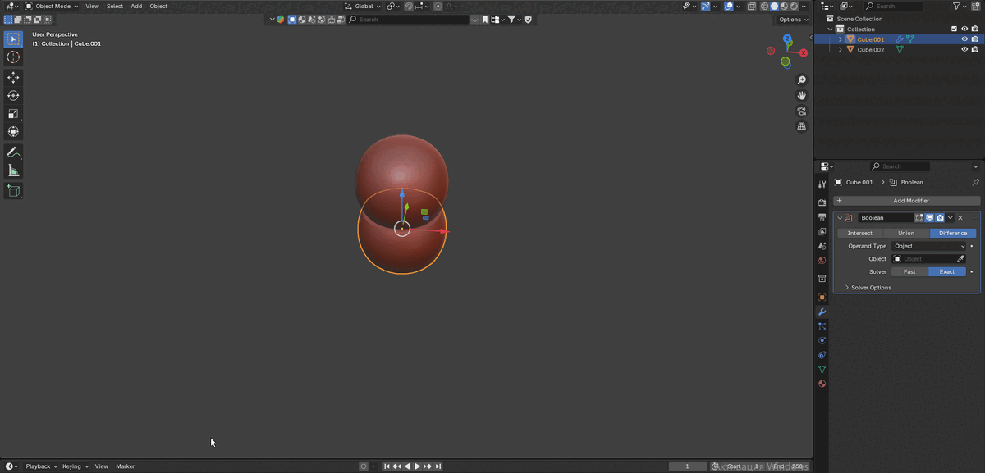The image size is (985, 473).
Task: Toggle Boolean modifier edit mode display
Action: point(919,218)
